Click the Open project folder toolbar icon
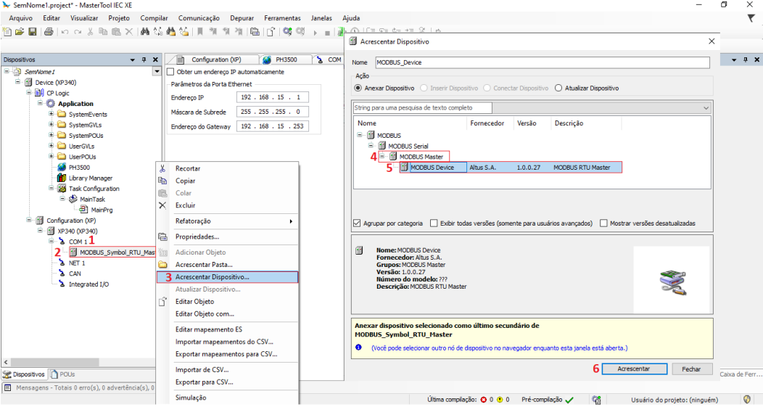Screen dimensions: 763x407 (x=20, y=32)
